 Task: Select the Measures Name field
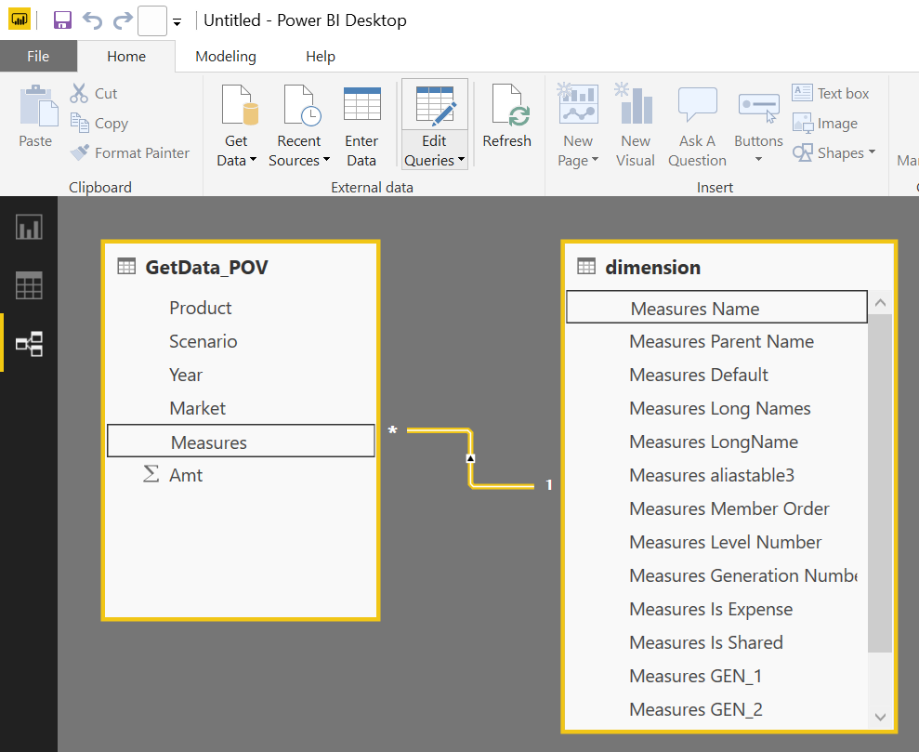tap(716, 307)
